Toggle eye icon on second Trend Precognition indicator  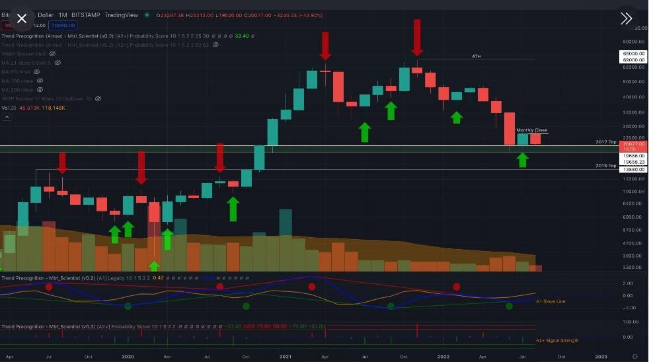216,44
